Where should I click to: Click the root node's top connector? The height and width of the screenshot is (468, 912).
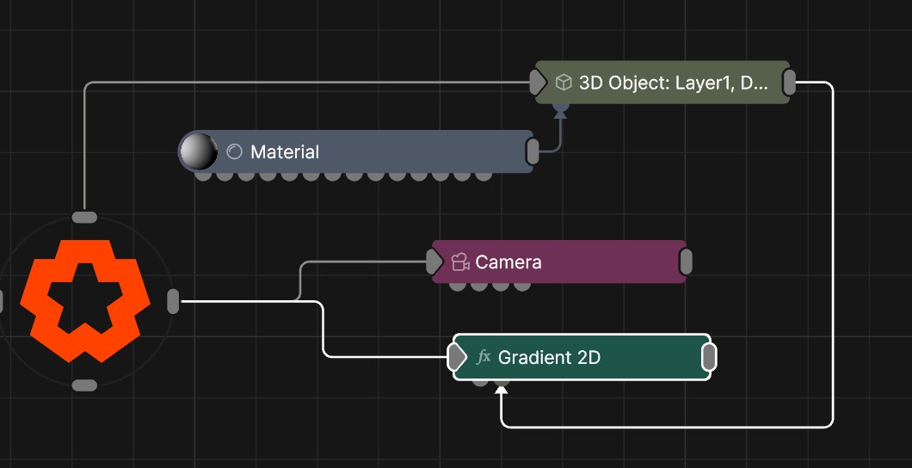coord(84,217)
